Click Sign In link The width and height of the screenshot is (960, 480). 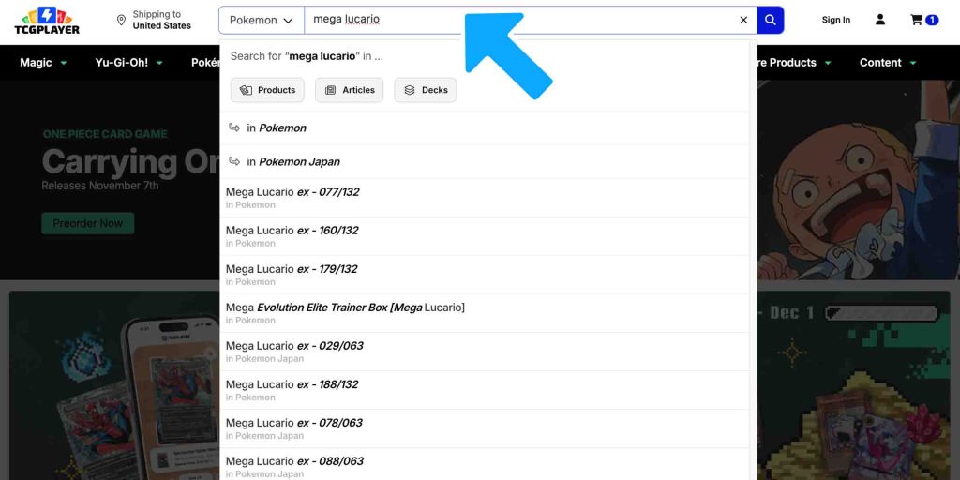[835, 20]
